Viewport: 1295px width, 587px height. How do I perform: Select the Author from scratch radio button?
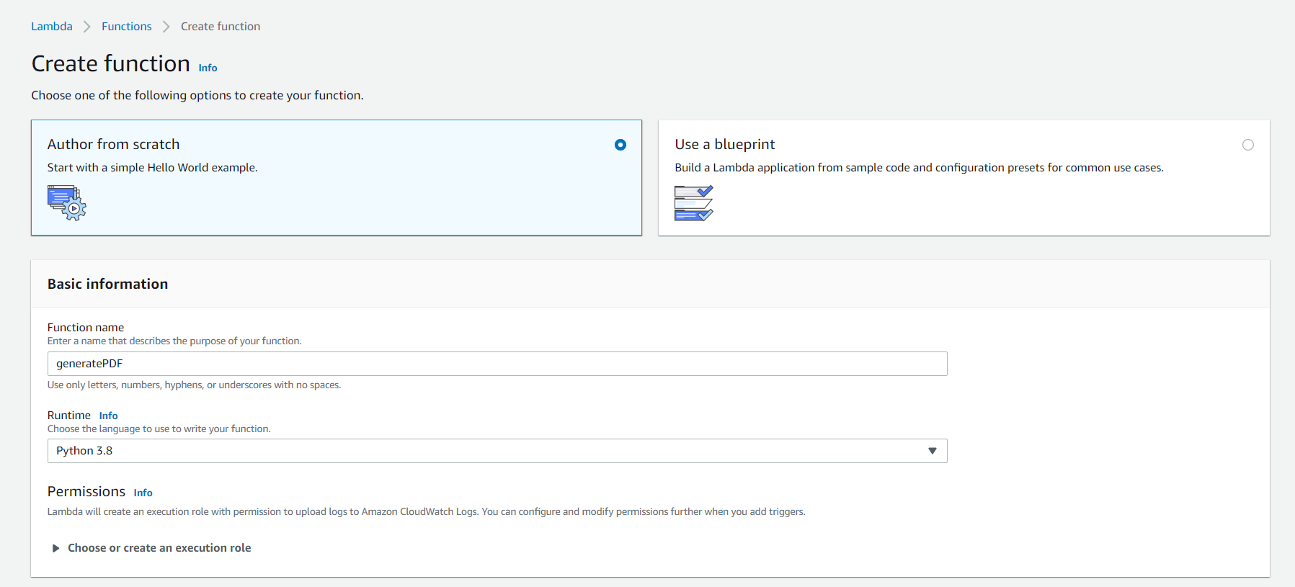click(620, 145)
